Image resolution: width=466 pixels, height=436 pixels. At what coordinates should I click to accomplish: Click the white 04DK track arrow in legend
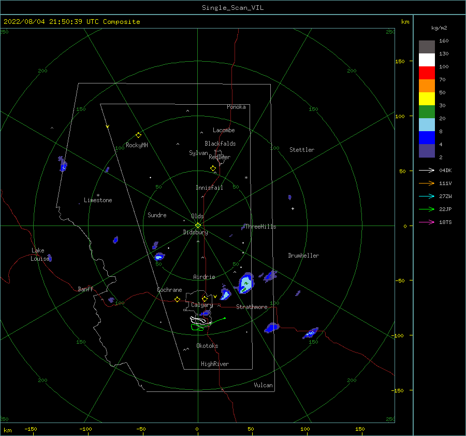[x=427, y=170]
